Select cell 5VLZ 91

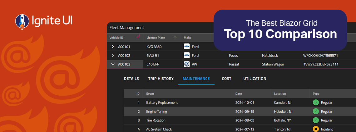coord(153,56)
